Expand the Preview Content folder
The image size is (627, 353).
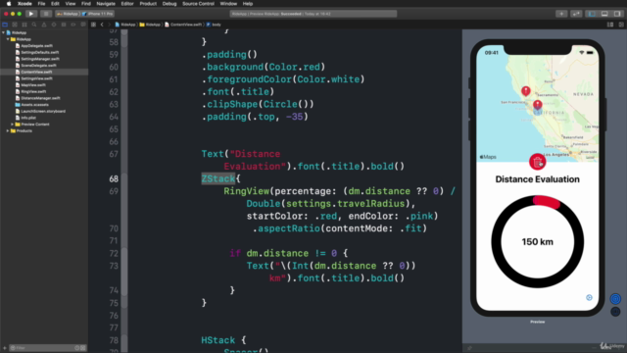tap(13, 125)
